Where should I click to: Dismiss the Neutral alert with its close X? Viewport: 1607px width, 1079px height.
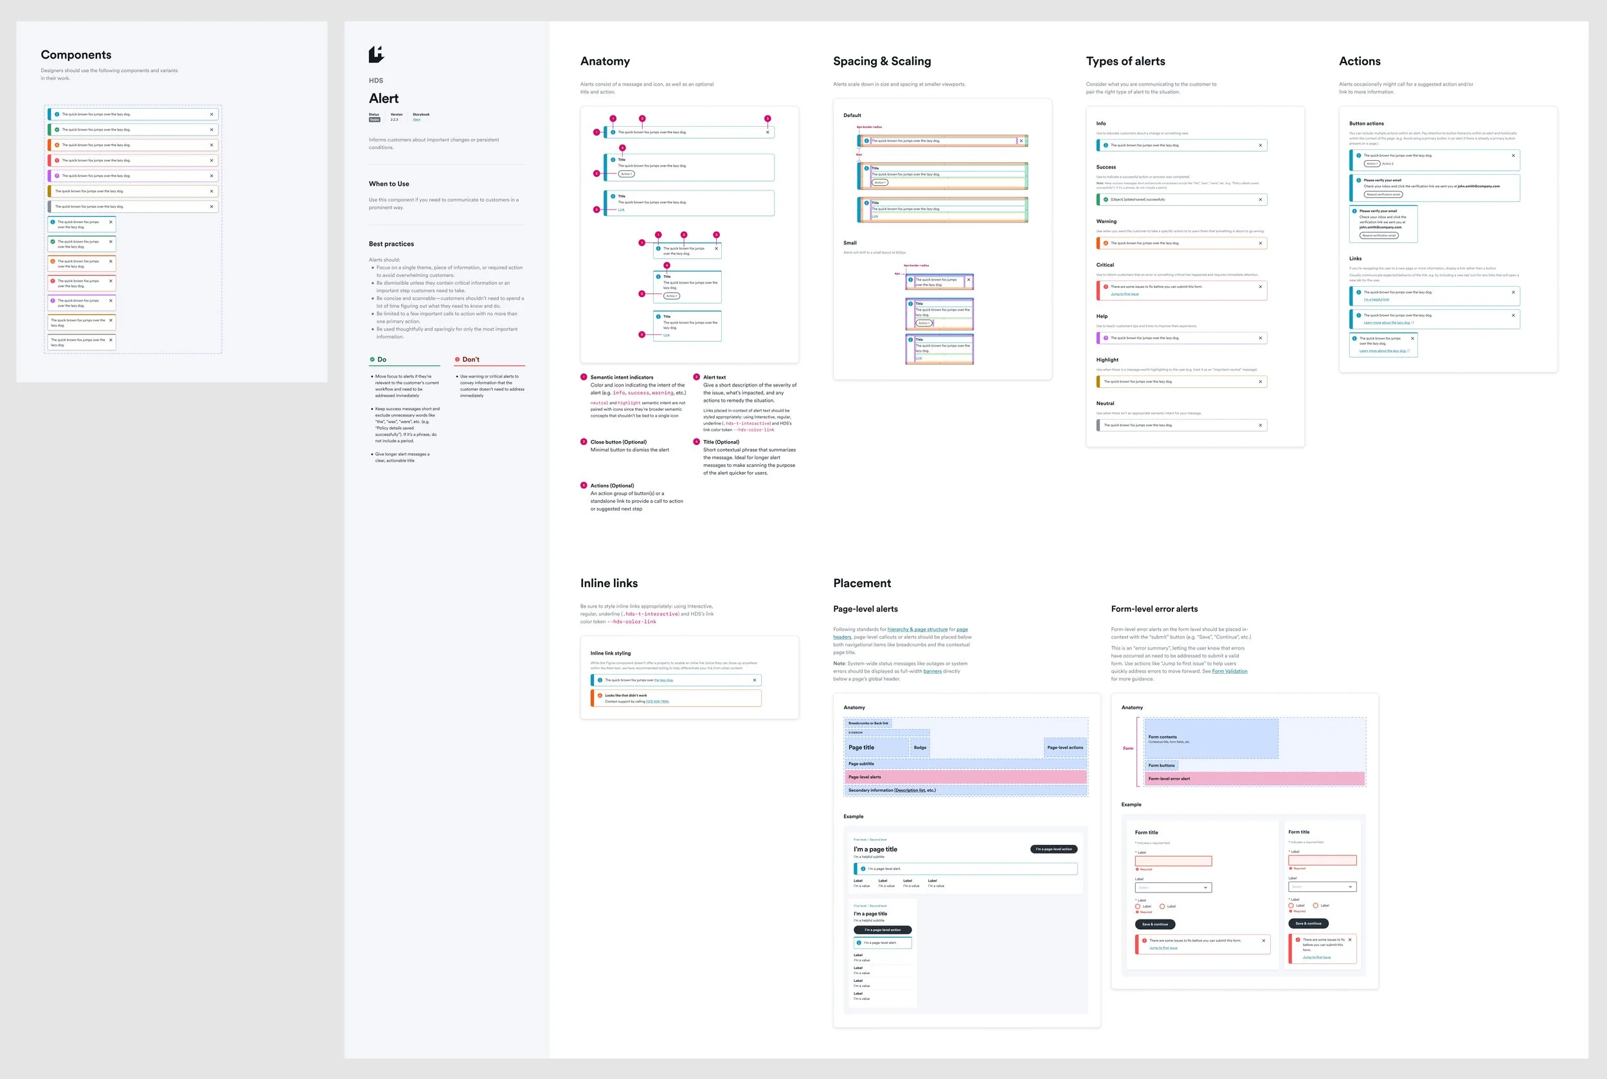click(x=1261, y=425)
